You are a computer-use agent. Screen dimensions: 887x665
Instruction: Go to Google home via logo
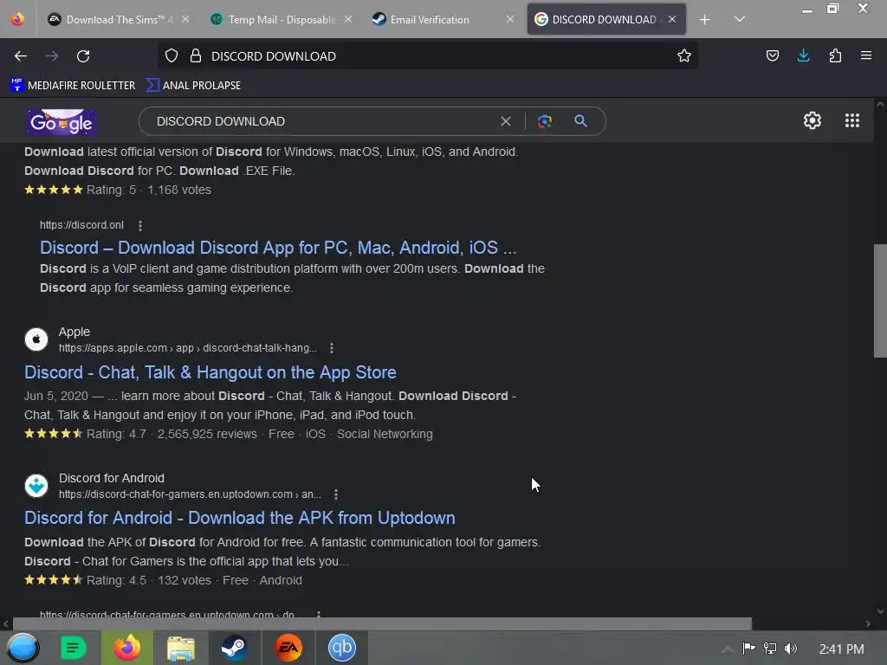[62, 122]
